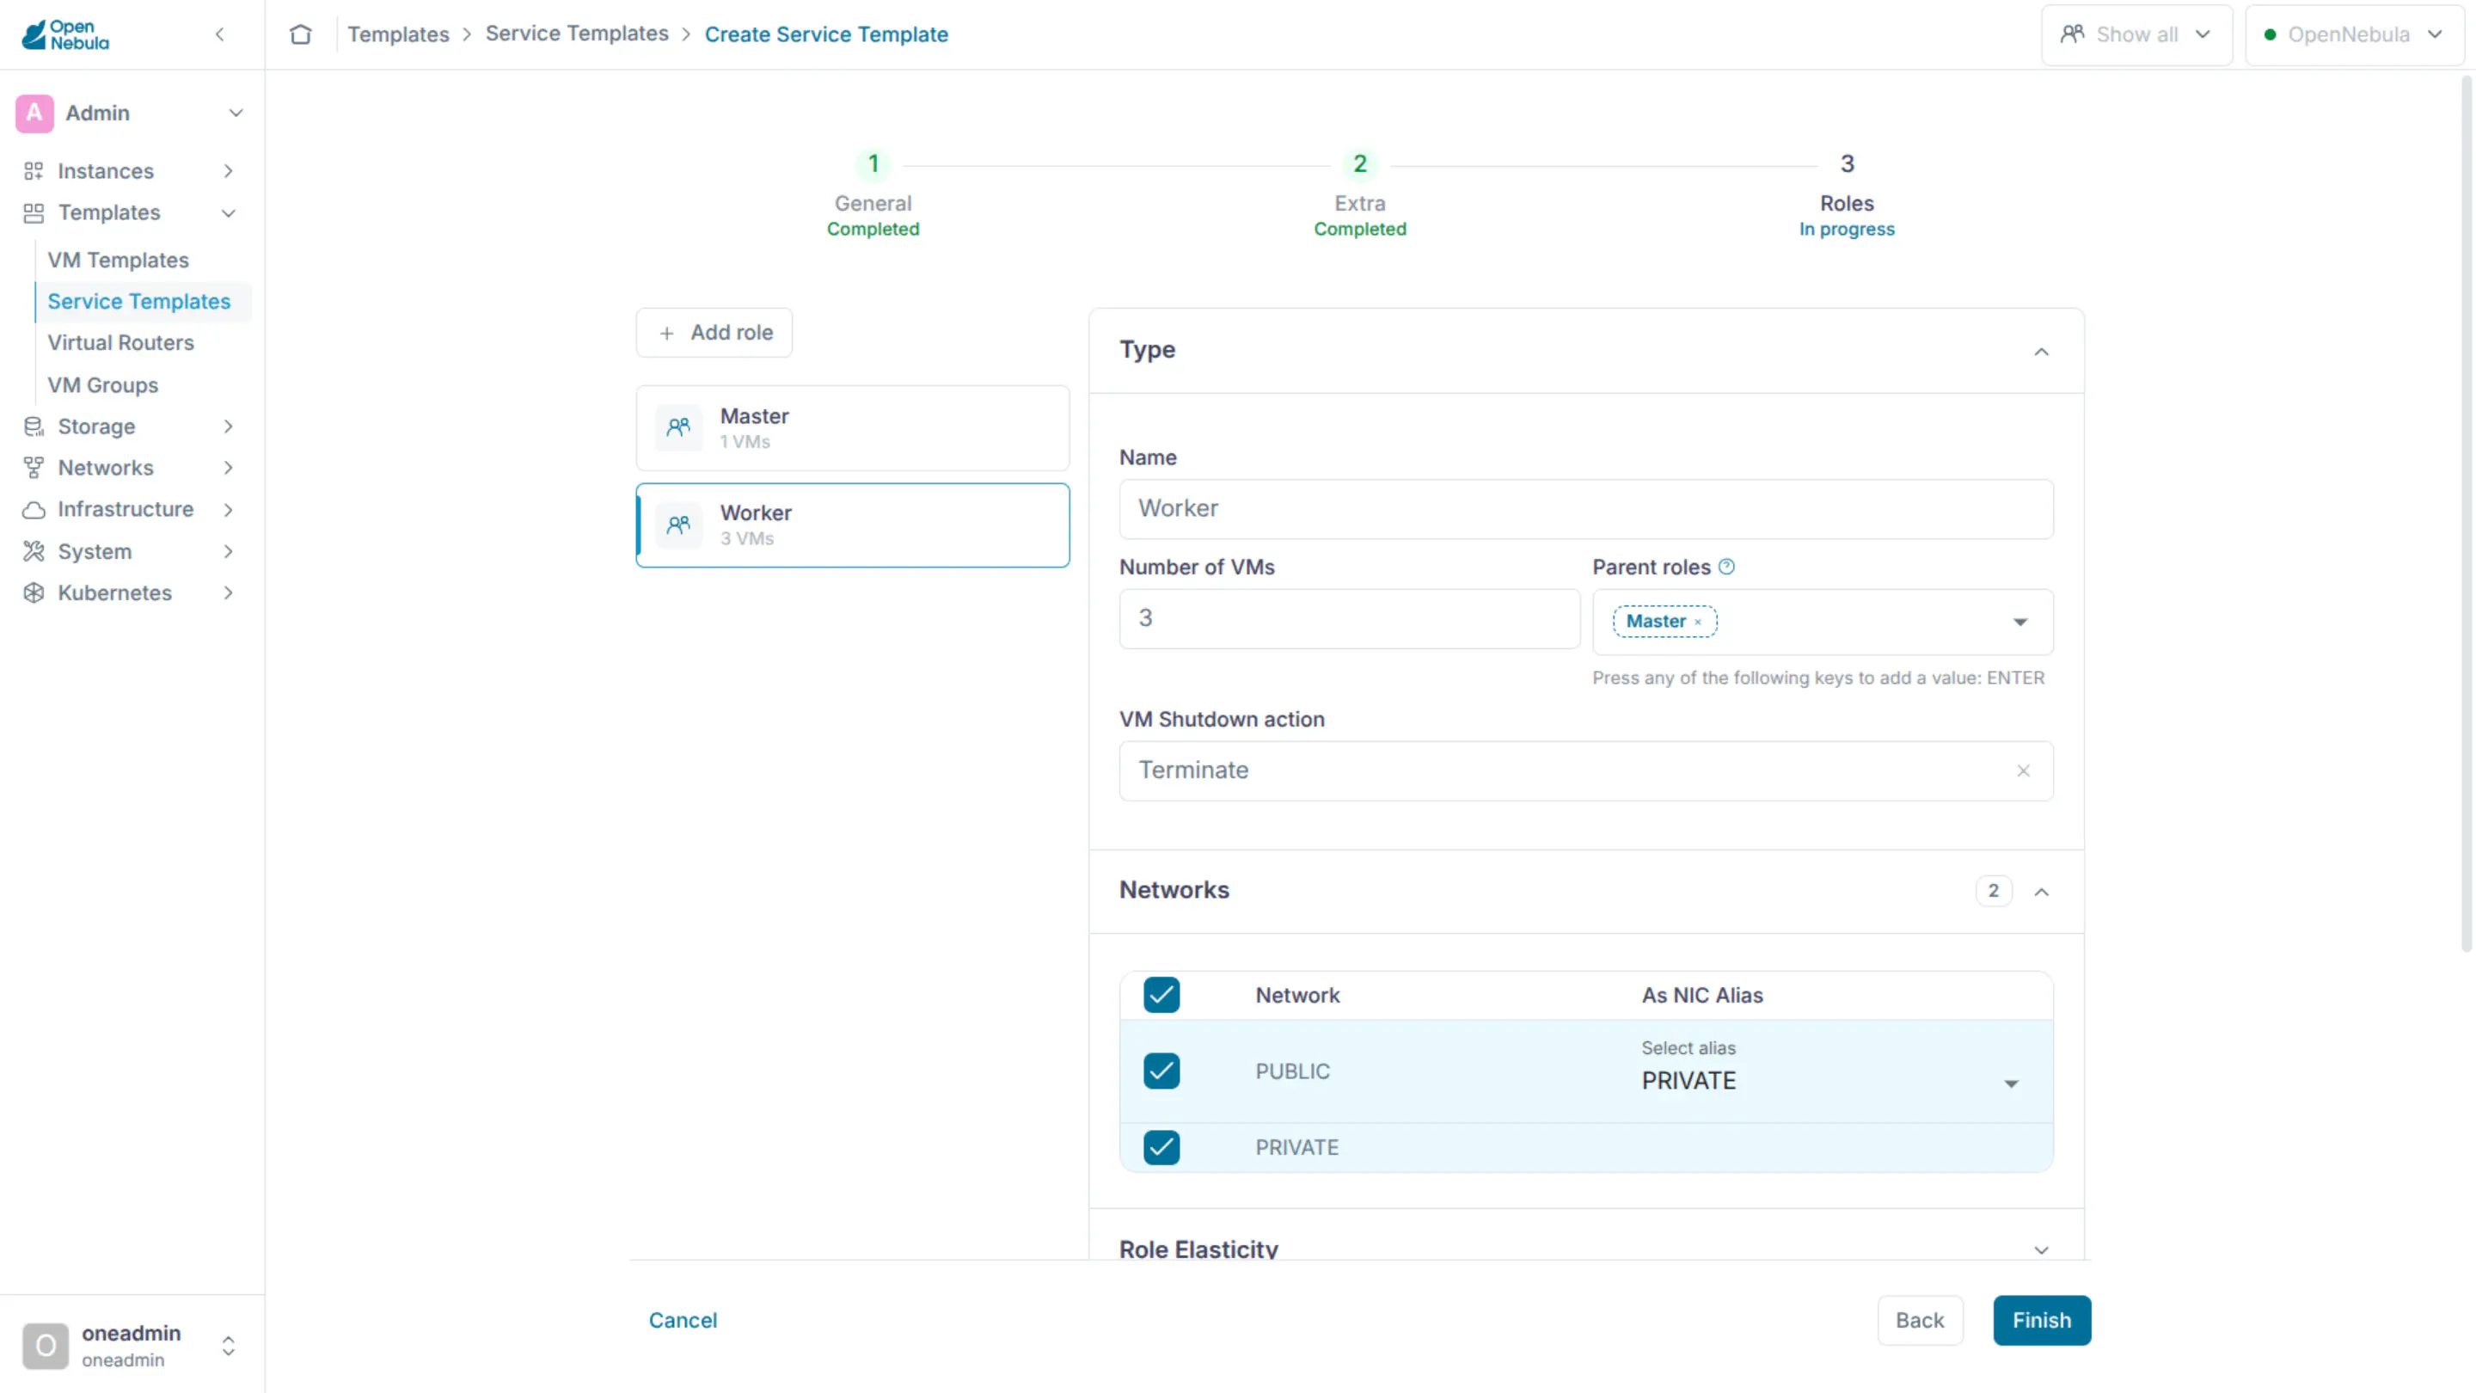The height and width of the screenshot is (1393, 2476).
Task: Click the Show all group icon
Action: pos(2072,34)
